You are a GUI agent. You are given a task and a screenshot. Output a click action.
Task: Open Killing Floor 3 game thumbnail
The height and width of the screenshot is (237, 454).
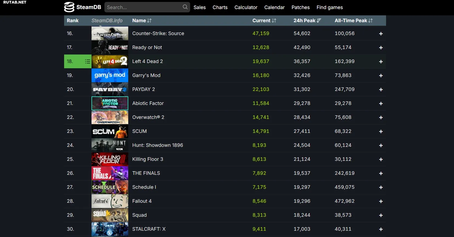[x=110, y=159]
